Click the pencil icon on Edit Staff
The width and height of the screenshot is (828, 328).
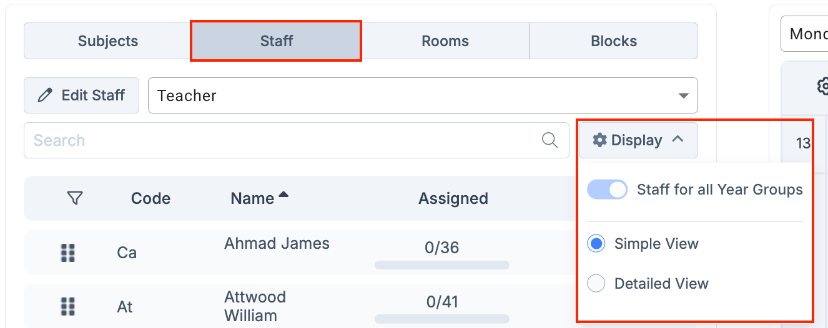[x=45, y=95]
